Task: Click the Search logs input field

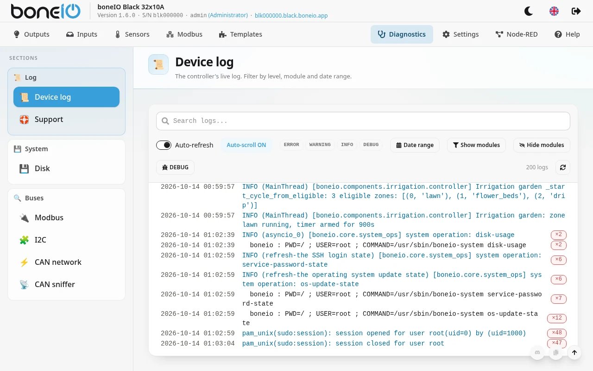Action: pyautogui.click(x=363, y=121)
